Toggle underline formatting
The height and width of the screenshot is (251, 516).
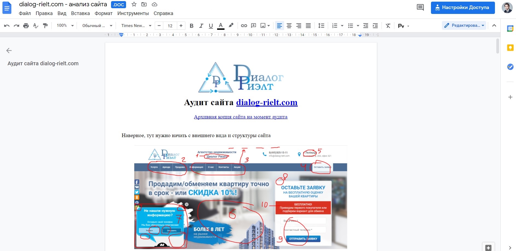[211, 26]
